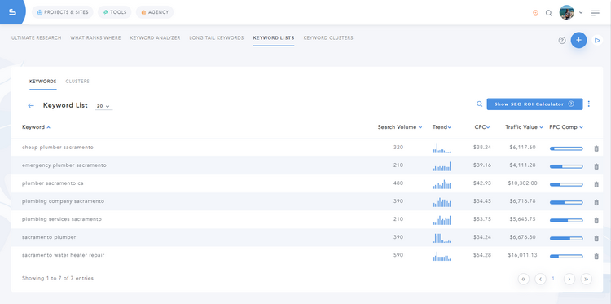This screenshot has height=304, width=611.
Task: Open the hamburger menu icon
Action: click(x=596, y=13)
